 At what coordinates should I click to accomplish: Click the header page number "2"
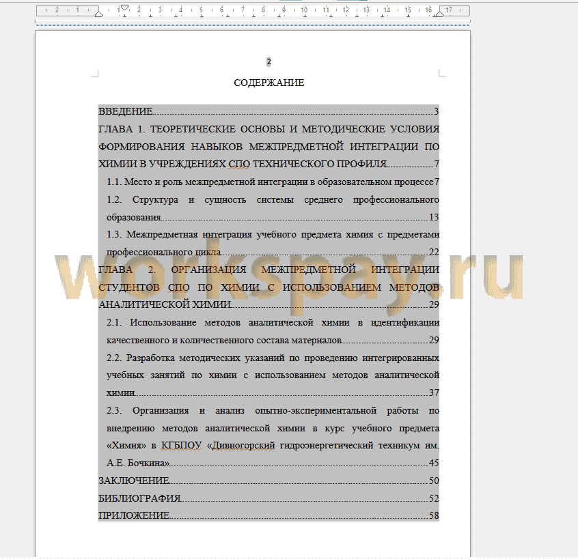(x=269, y=62)
